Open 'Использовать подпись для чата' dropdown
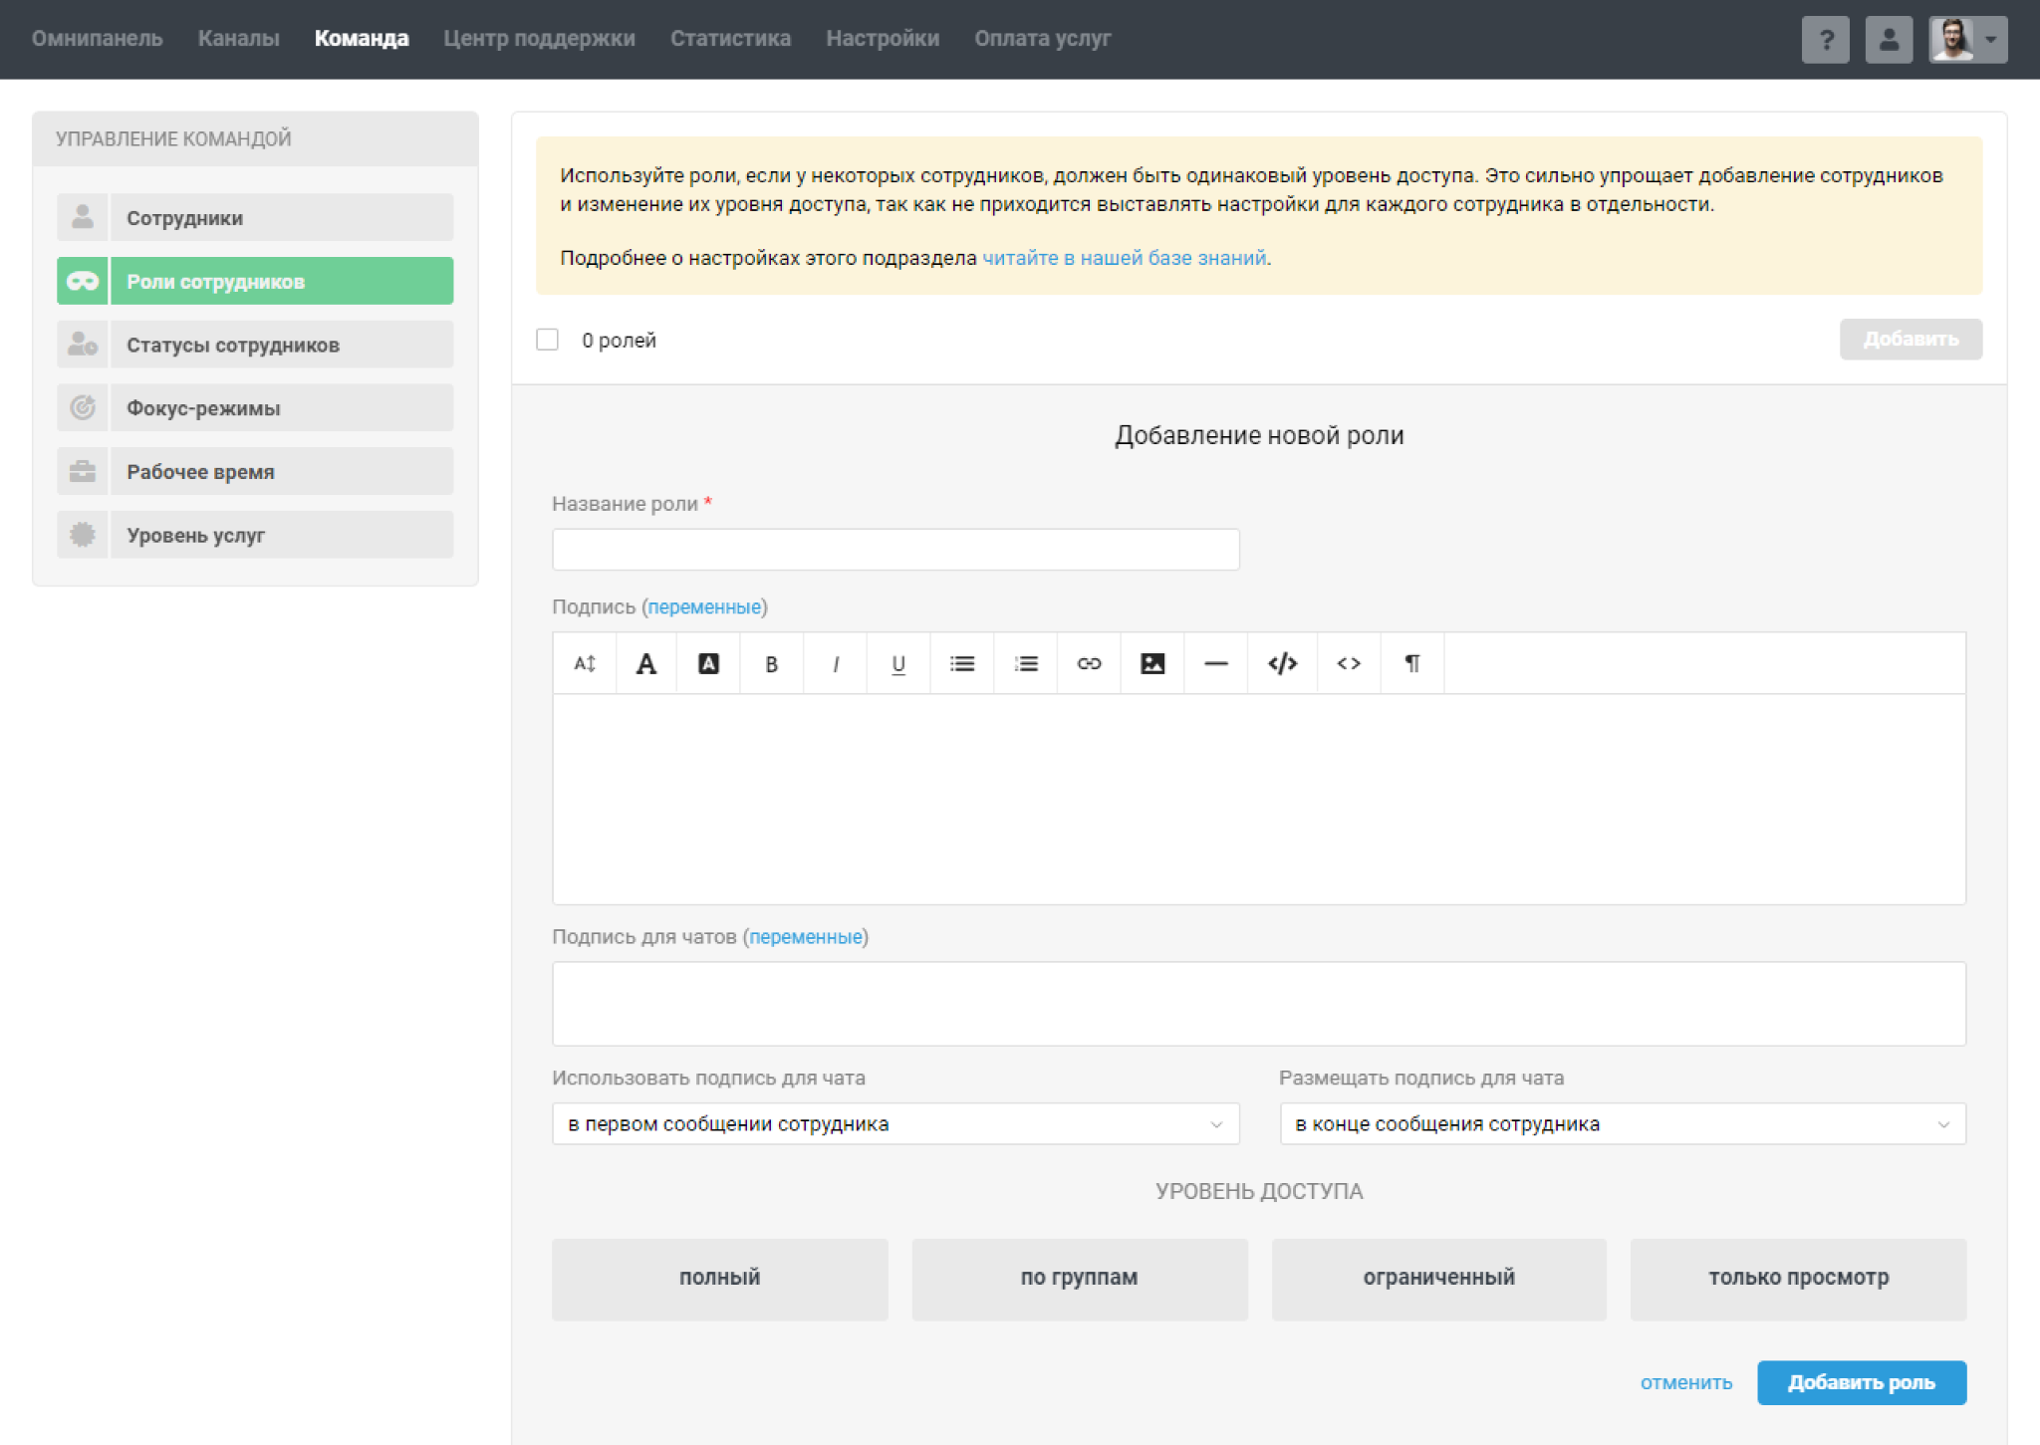This screenshot has width=2040, height=1445. 894,1124
